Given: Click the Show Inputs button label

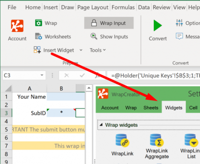Looking at the screenshot, I should [114, 36].
